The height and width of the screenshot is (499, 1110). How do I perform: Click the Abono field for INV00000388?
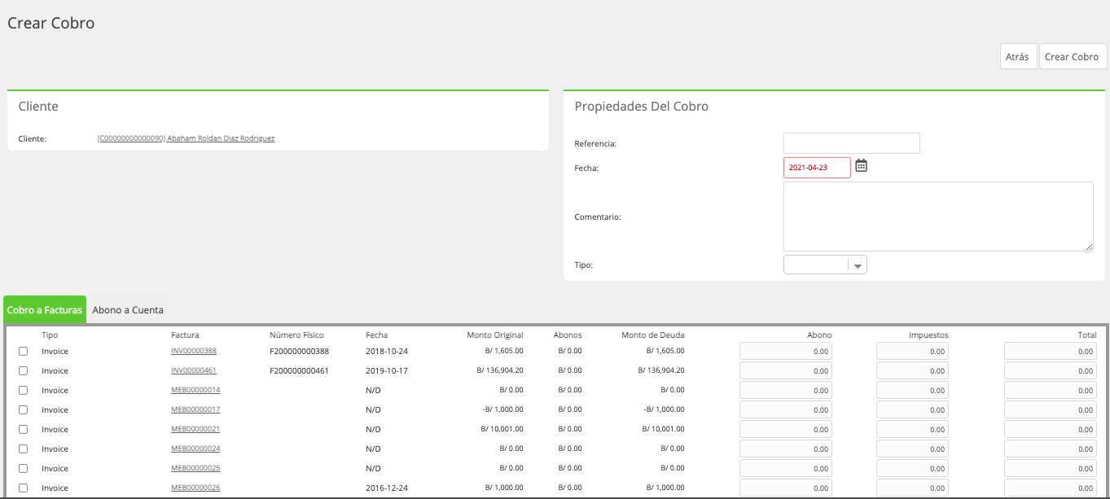786,352
